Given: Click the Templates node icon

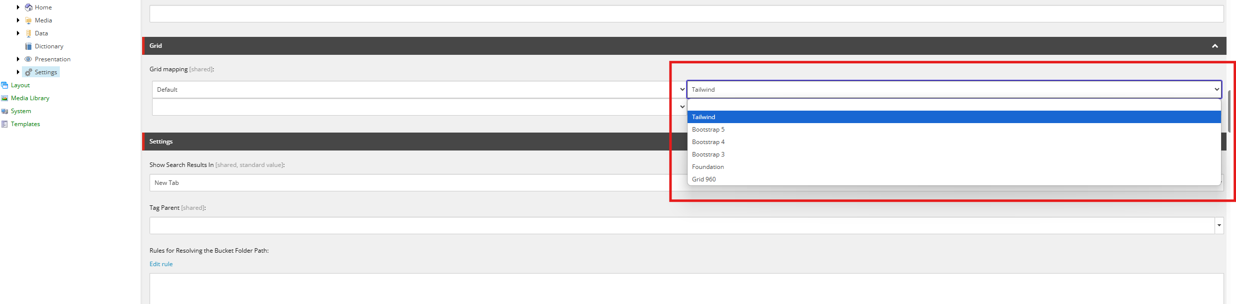Looking at the screenshot, I should 4,124.
